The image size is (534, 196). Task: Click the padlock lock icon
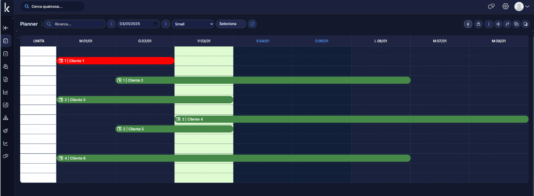[478, 24]
